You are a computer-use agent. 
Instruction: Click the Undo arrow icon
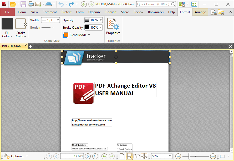(x=61, y=4)
